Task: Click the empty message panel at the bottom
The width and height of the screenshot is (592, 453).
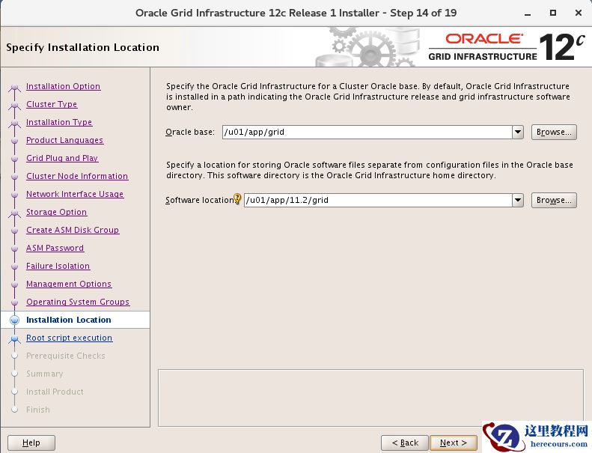Action: point(370,398)
